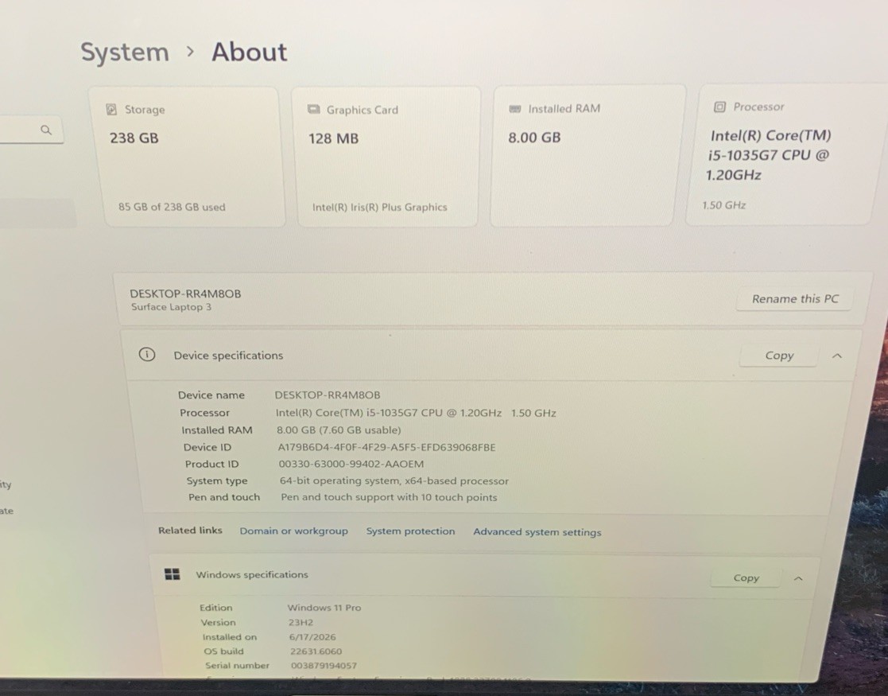Copy the Windows specifications
888x696 pixels.
click(746, 577)
